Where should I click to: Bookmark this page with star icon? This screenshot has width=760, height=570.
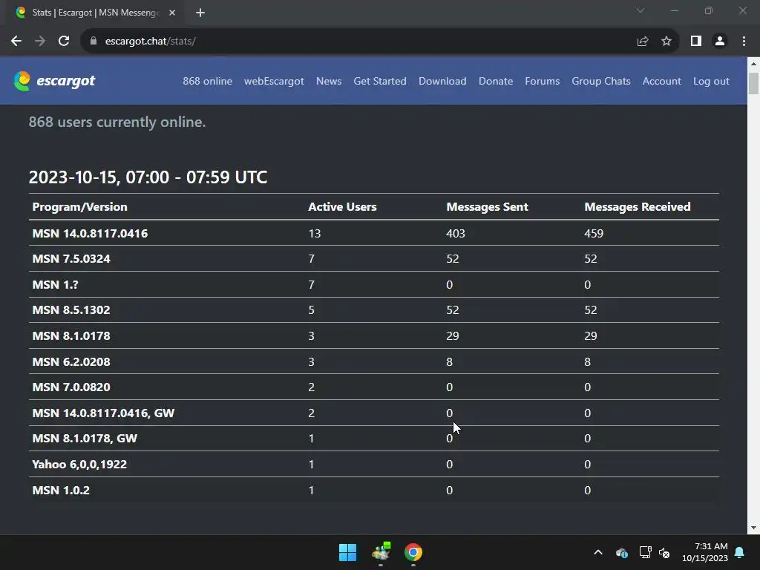pyautogui.click(x=666, y=42)
